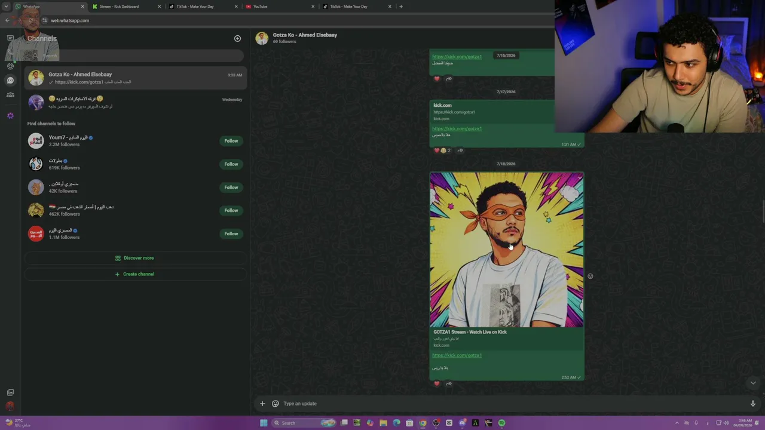Follow the Youm7 channel
Image resolution: width=765 pixels, height=430 pixels.
(231, 141)
